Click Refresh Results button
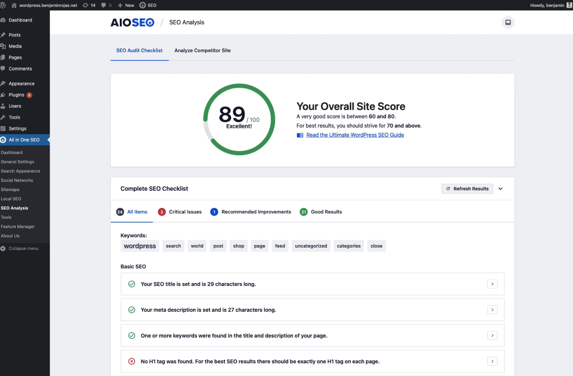This screenshot has height=376, width=573. 467,189
